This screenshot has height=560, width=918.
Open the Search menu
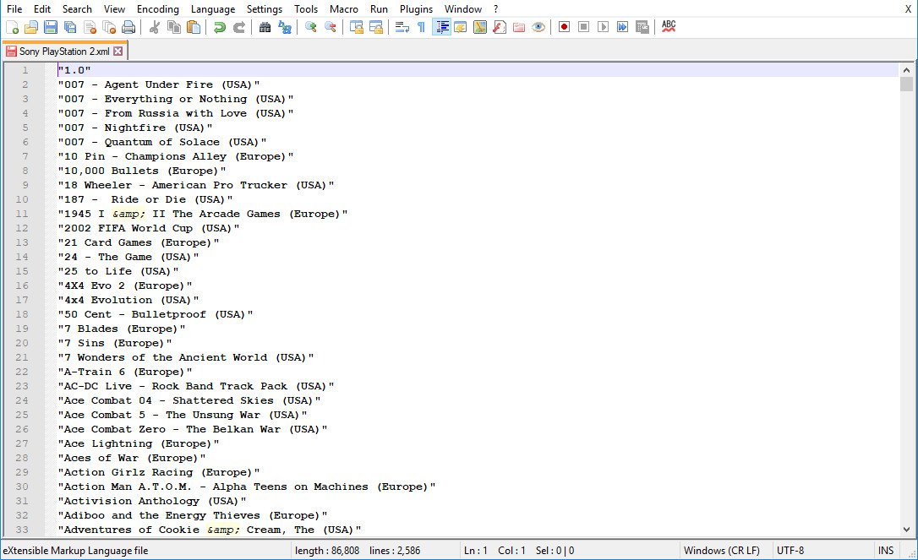point(77,8)
